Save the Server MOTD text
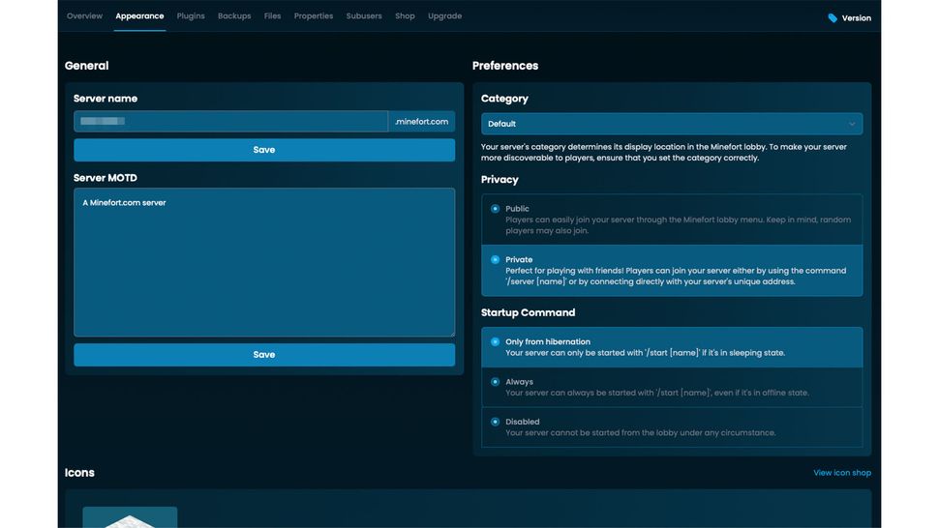Screen dimensions: 939x528 click(x=264, y=355)
